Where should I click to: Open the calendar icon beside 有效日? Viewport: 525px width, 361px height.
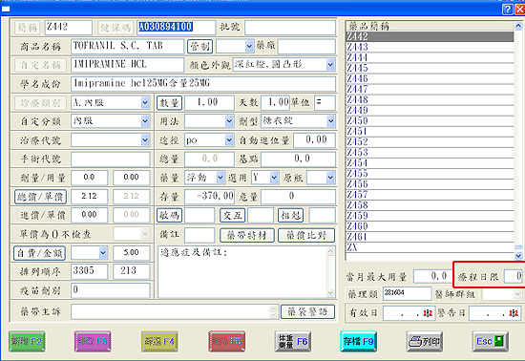(428, 313)
